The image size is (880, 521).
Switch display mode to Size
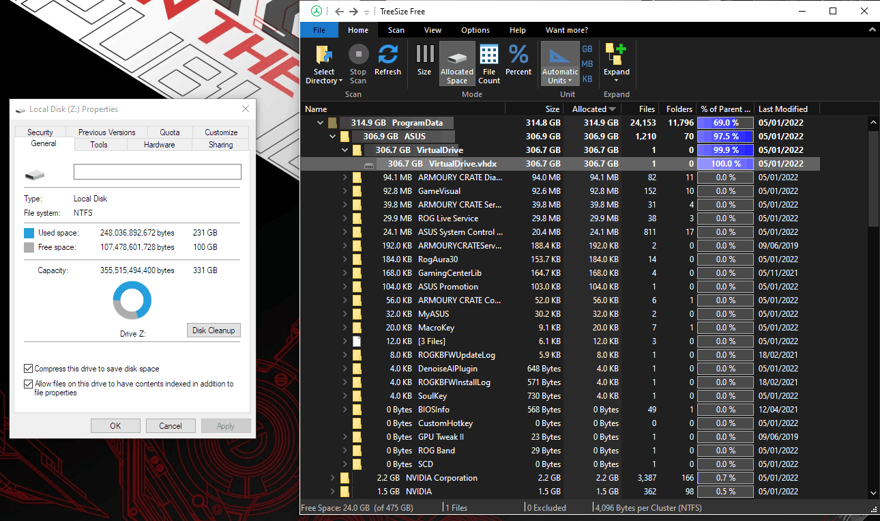[x=424, y=60]
